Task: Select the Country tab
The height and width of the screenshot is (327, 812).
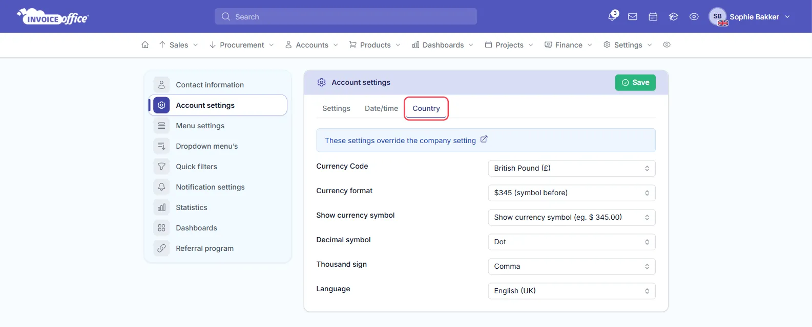Action: tap(426, 108)
